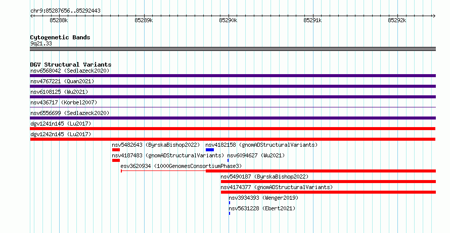Open variant nsv4767221 (Quan2021) label
The width and height of the screenshot is (450, 233).
pyautogui.click(x=62, y=81)
